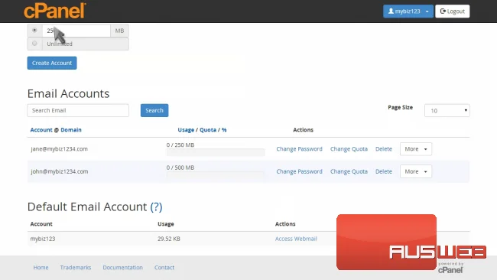Open the Default Email Account help (?)

(x=156, y=207)
